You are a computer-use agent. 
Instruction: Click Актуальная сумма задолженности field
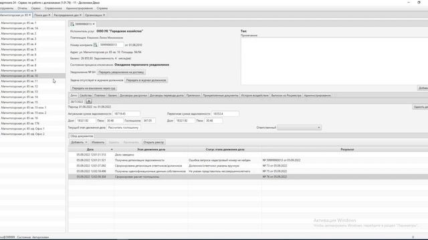click(126, 114)
